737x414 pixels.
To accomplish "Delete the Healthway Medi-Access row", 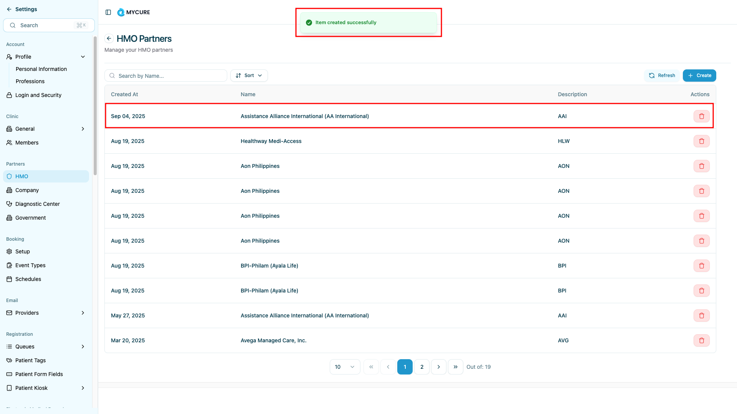I will click(x=701, y=141).
